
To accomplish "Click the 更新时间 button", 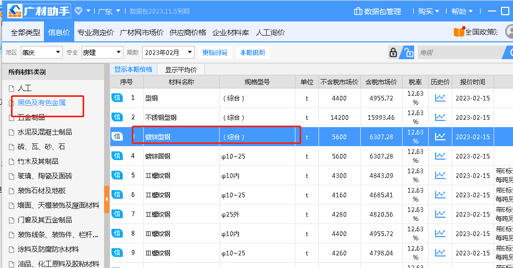I will 214,52.
